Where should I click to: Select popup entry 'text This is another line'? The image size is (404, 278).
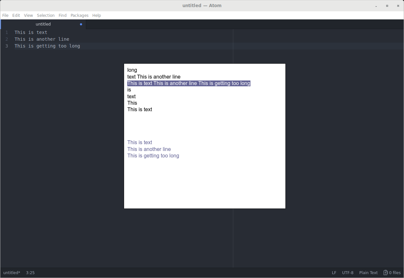coord(154,77)
